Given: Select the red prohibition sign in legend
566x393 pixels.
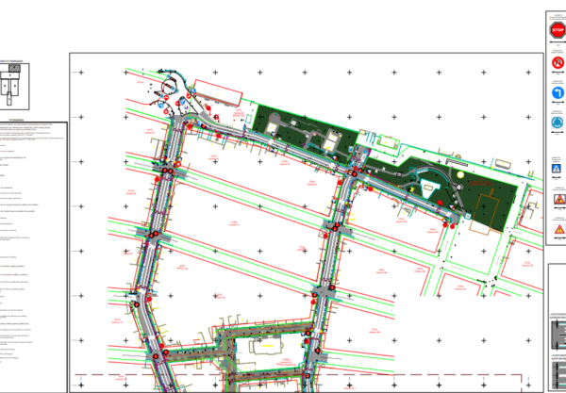Looking at the screenshot, I should tap(557, 63).
